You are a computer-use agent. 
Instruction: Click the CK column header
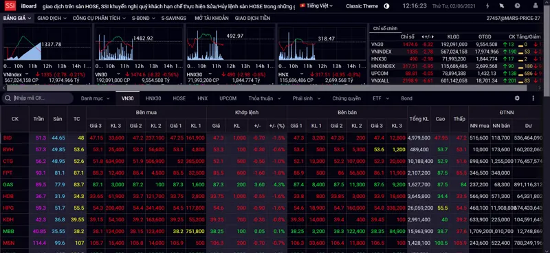point(15,119)
